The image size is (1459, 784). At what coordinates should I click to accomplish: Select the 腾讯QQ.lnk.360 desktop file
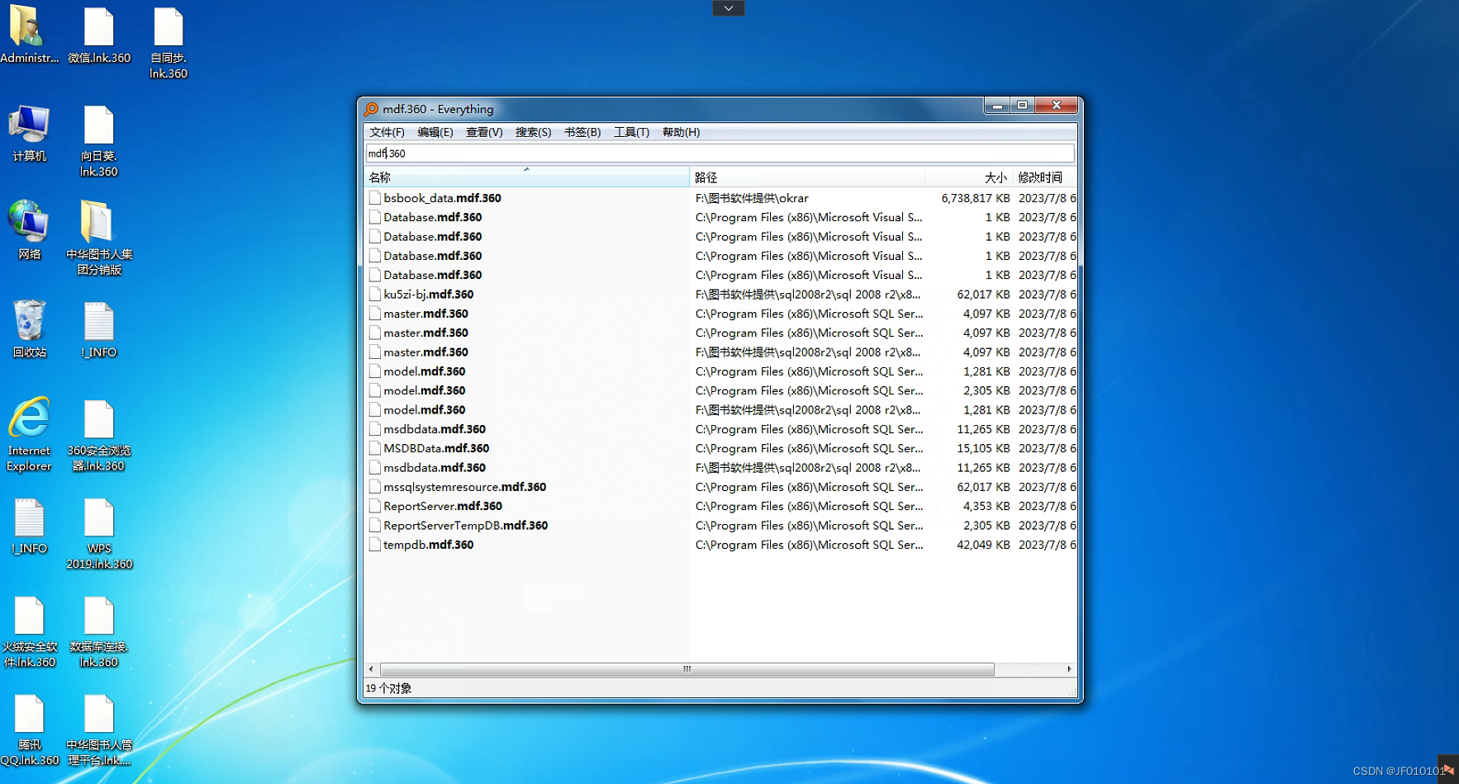tap(29, 730)
